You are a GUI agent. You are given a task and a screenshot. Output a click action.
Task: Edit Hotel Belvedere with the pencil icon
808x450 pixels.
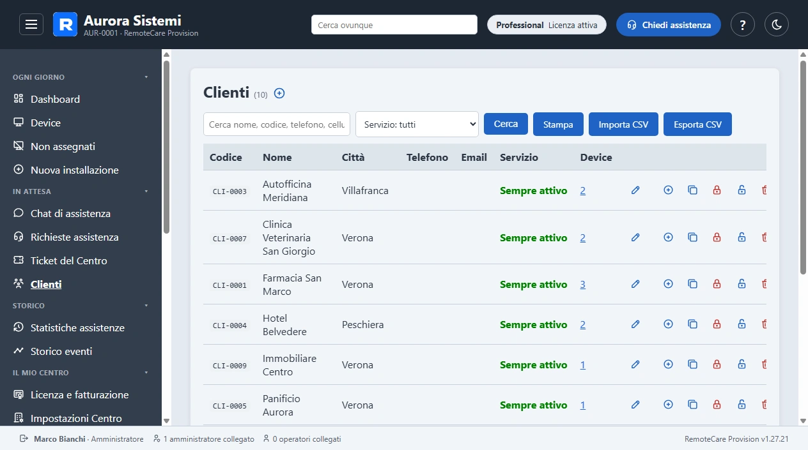[x=635, y=324]
